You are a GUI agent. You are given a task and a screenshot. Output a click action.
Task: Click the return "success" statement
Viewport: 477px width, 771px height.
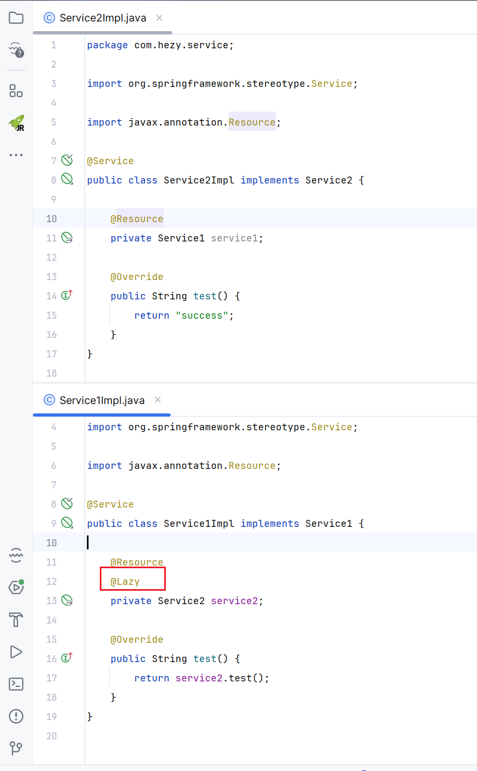point(184,315)
